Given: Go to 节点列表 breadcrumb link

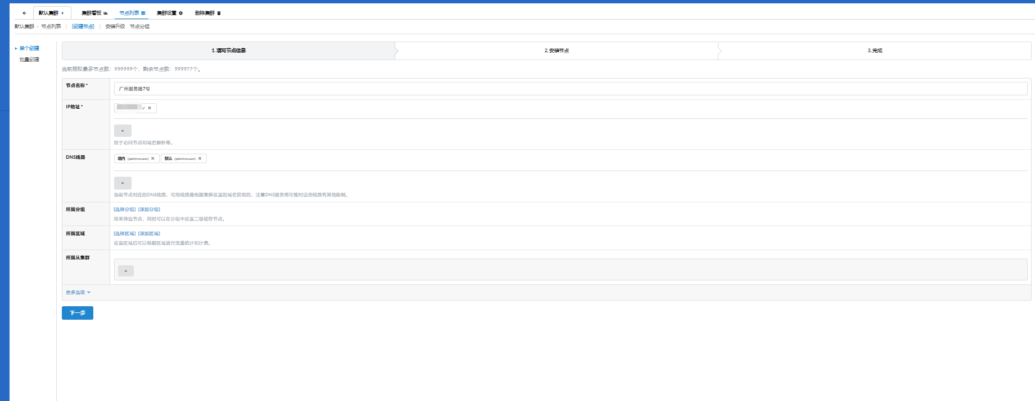Looking at the screenshot, I should (51, 26).
